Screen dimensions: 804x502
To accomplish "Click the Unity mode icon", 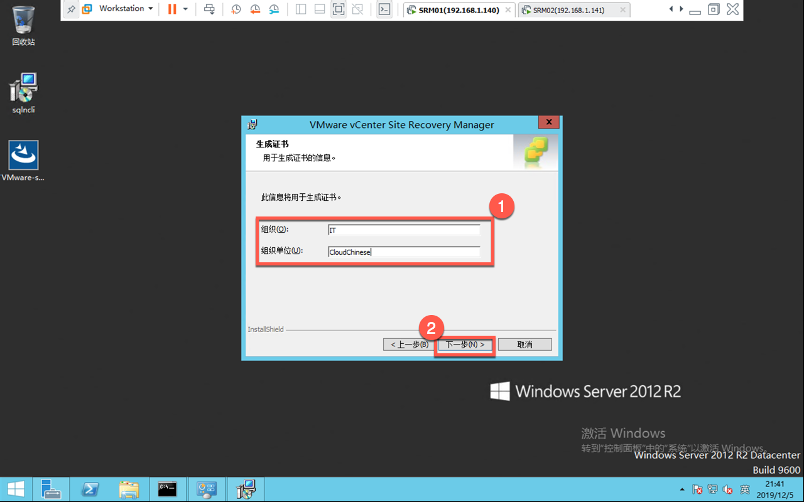I will 357,9.
